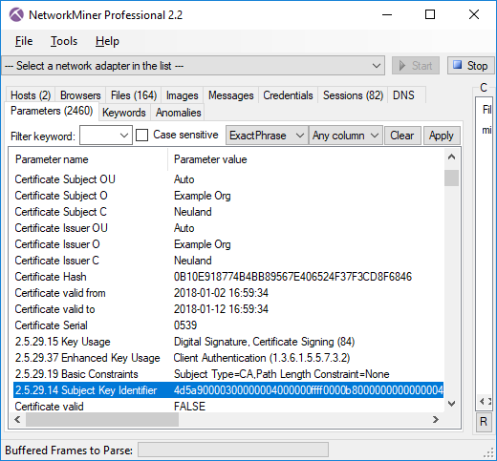Switch to the Browsers tab
Image resolution: width=497 pixels, height=461 pixels.
coord(80,95)
